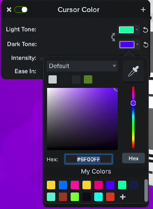
Task: Pick the blue swatch in My Colors
Action: pyautogui.click(x=63, y=185)
